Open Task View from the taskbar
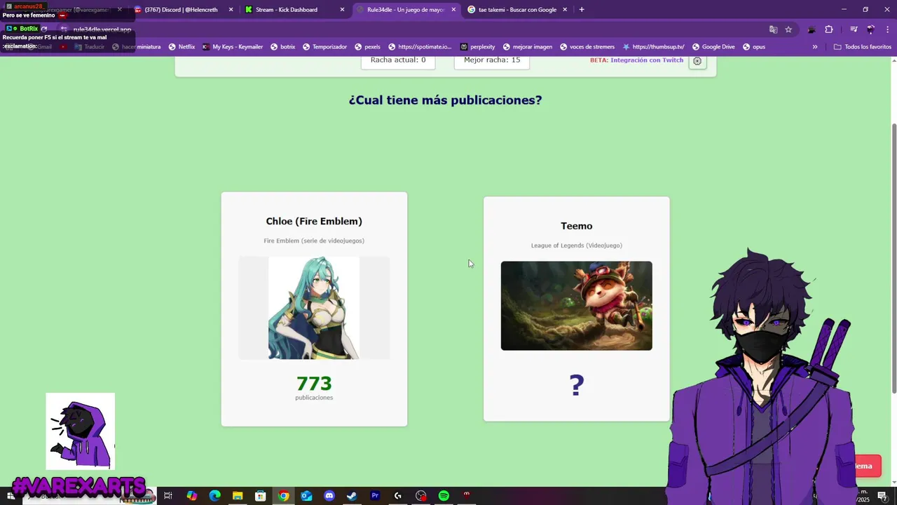This screenshot has width=897, height=505. 168,496
